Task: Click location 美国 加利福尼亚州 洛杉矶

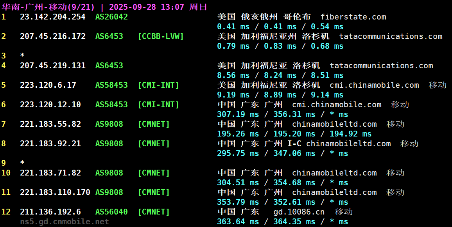Action: (x=273, y=36)
